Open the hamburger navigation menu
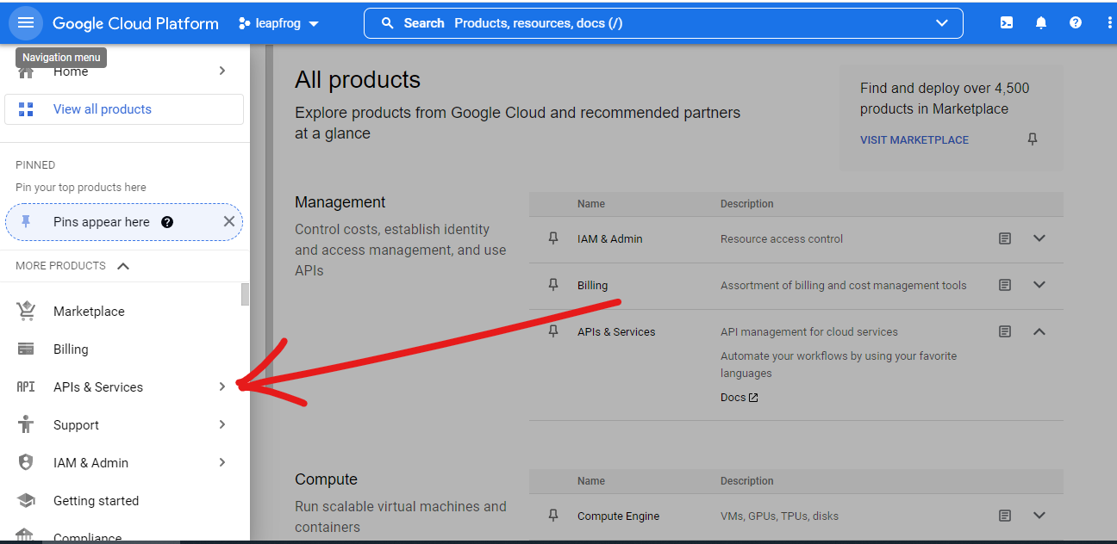 (x=25, y=23)
